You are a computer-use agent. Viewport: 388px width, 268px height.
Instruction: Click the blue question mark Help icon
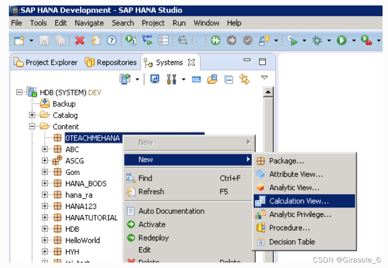(111, 40)
